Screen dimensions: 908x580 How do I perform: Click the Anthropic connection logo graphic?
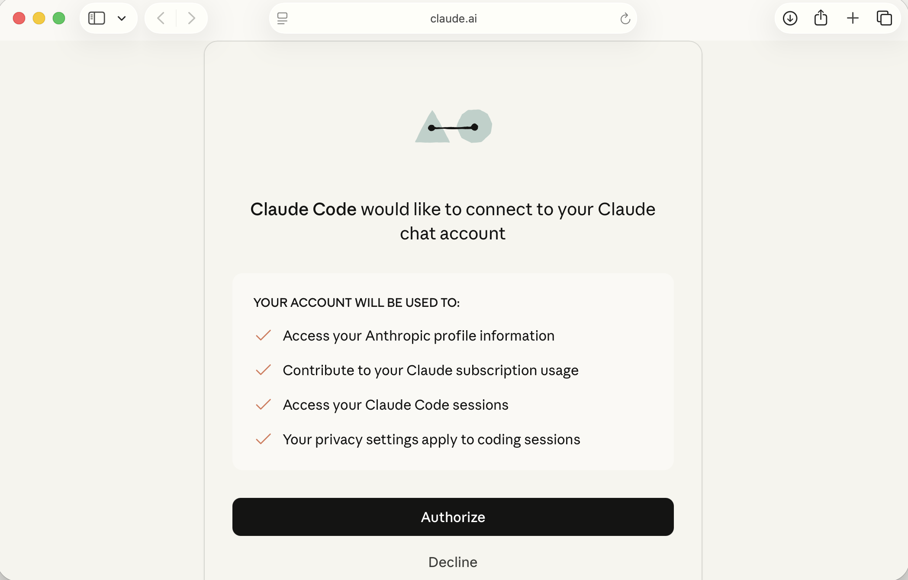click(453, 126)
